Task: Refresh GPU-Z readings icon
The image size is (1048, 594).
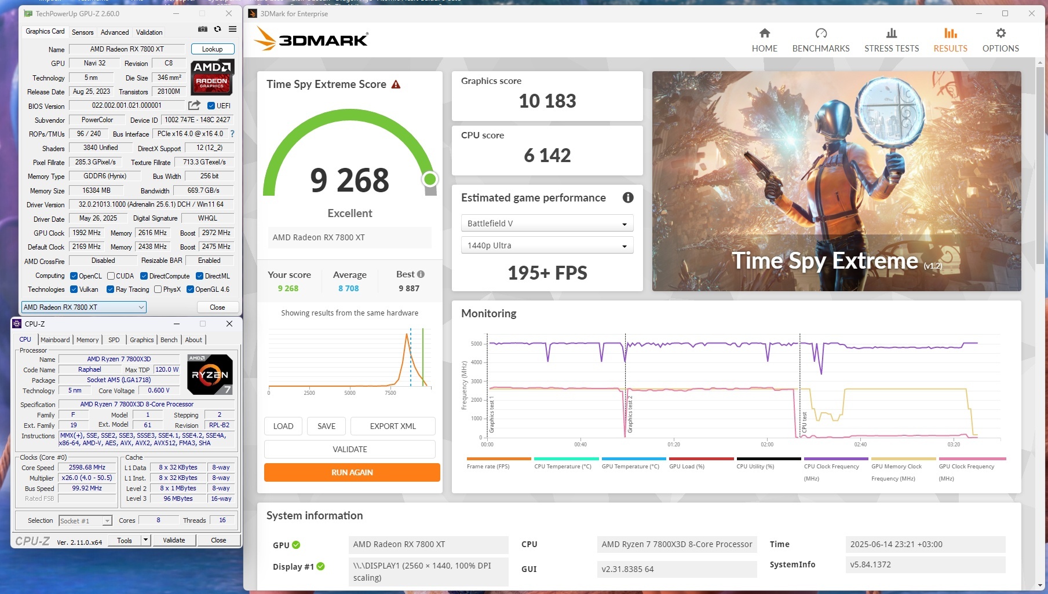Action: pyautogui.click(x=217, y=29)
